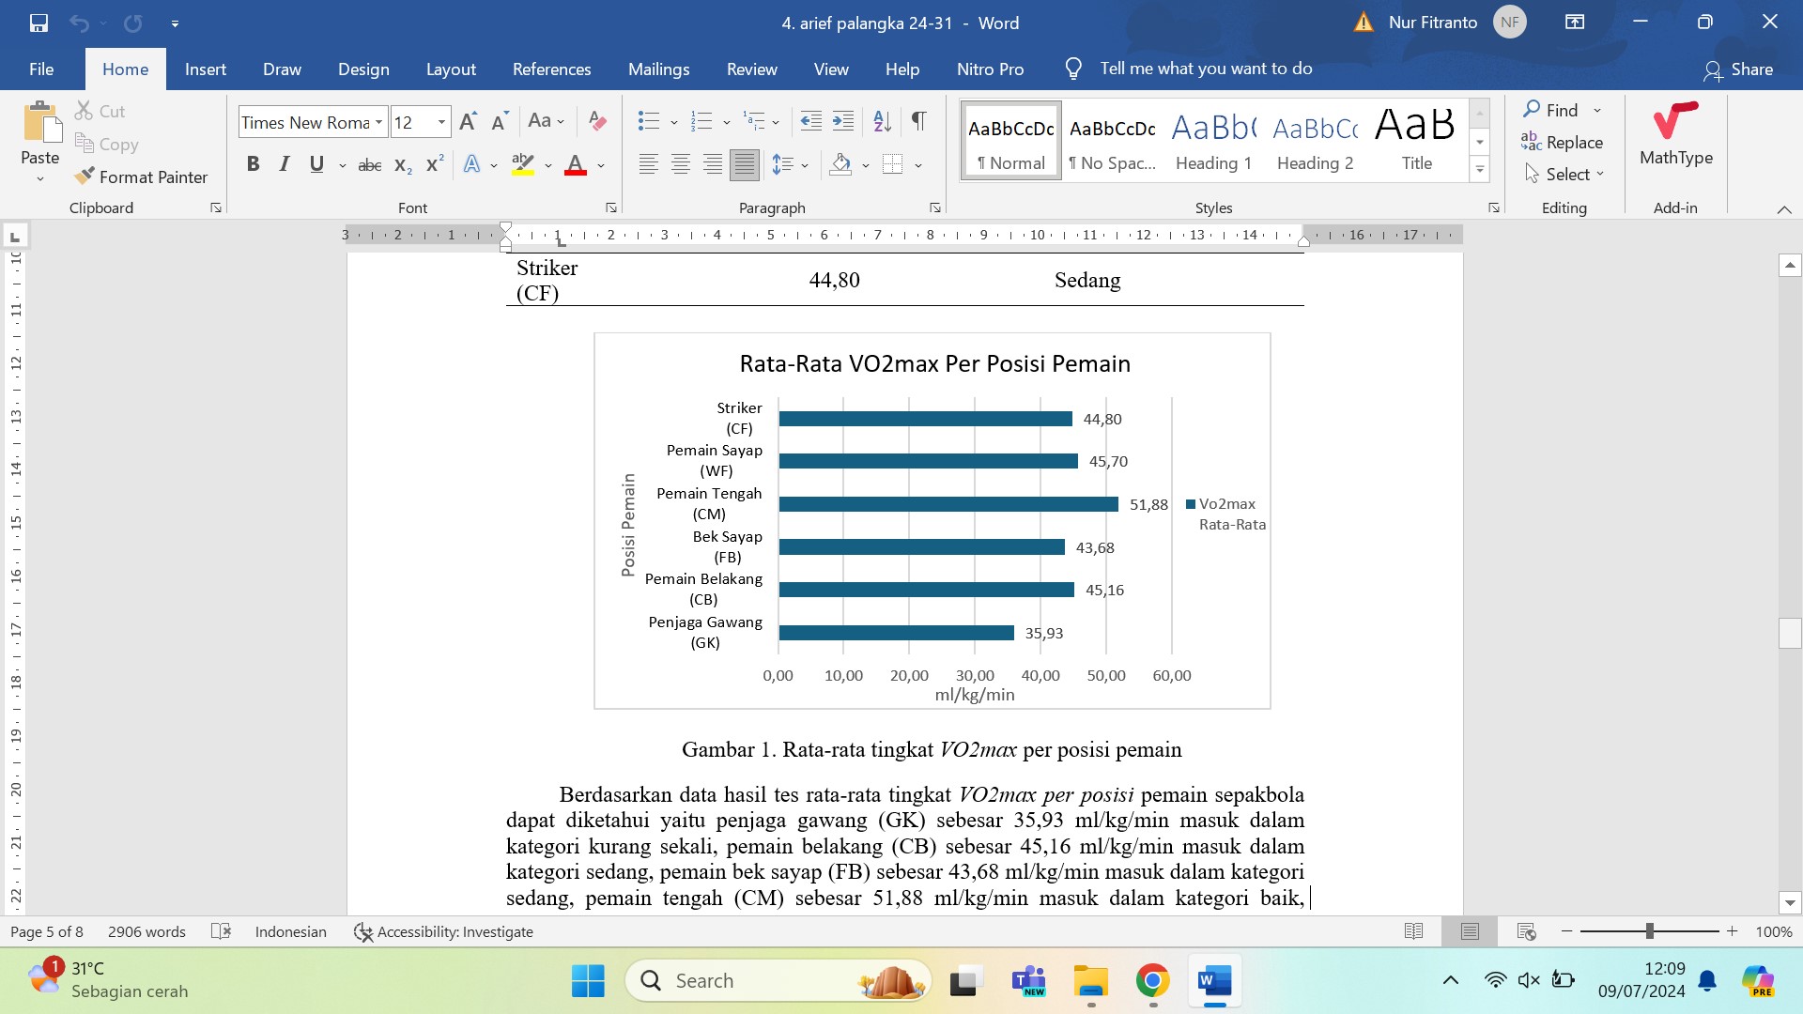Image resolution: width=1803 pixels, height=1014 pixels.
Task: Click the Paste clipboard icon
Action: [x=40, y=122]
